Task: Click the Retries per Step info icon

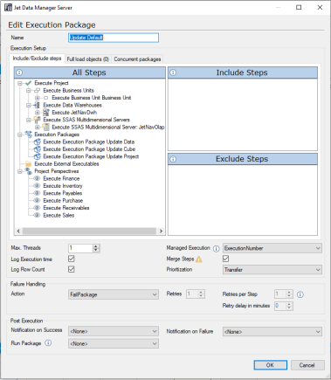Action: 300,294
